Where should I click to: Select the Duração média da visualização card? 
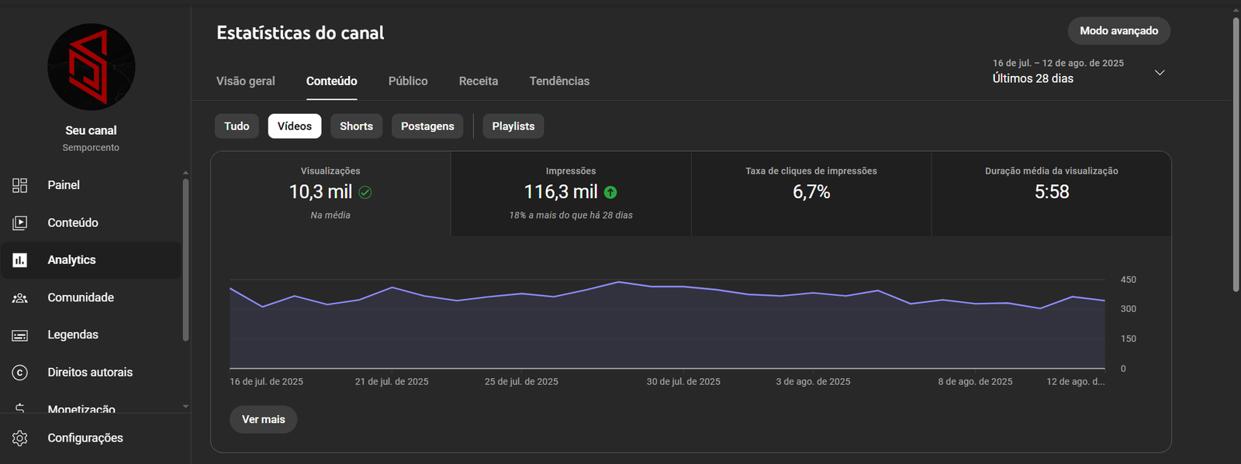[x=1052, y=194]
